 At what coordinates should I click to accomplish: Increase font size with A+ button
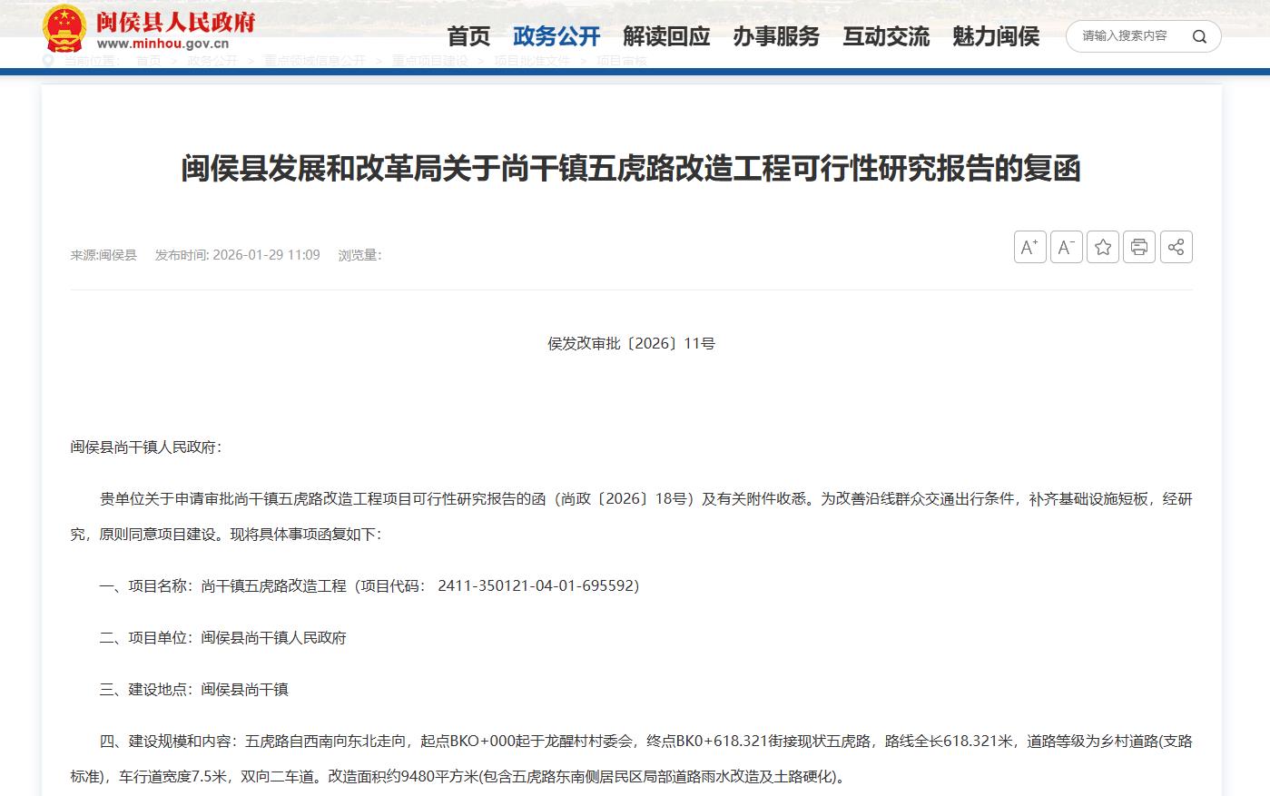[x=1029, y=247]
